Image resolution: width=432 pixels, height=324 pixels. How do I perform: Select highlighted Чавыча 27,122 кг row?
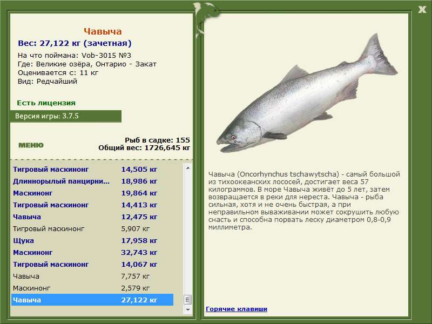point(92,300)
